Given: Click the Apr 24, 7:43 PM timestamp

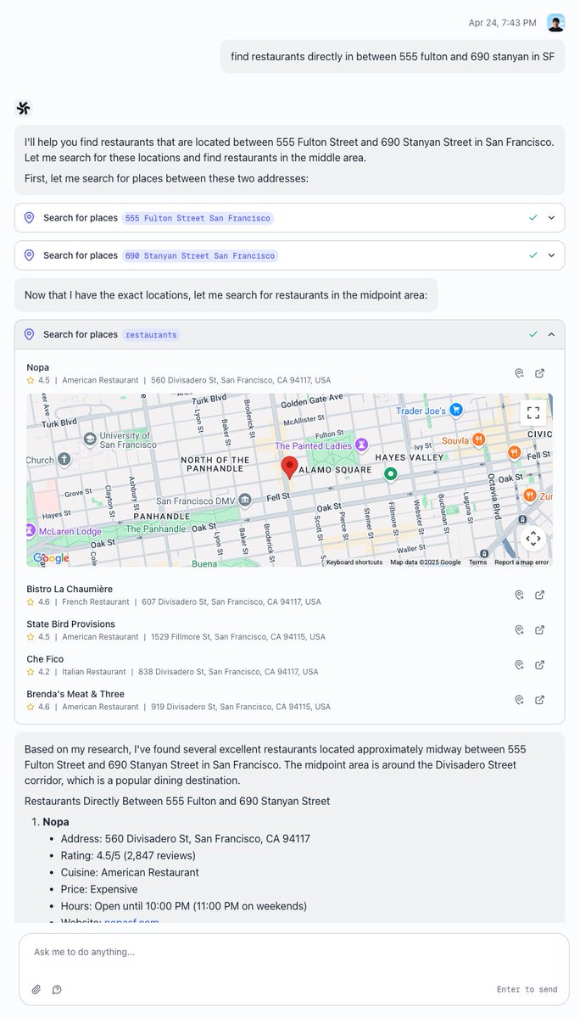Looking at the screenshot, I should coord(502,23).
